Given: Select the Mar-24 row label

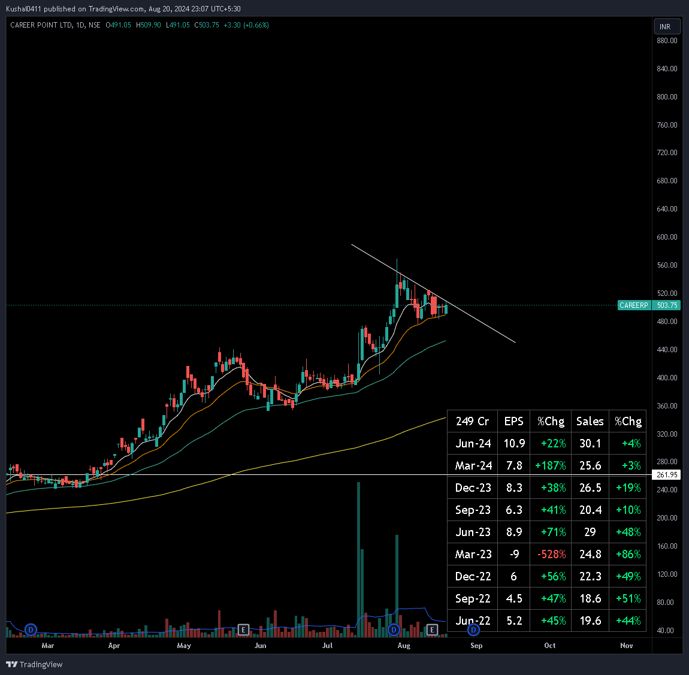Looking at the screenshot, I should [473, 465].
